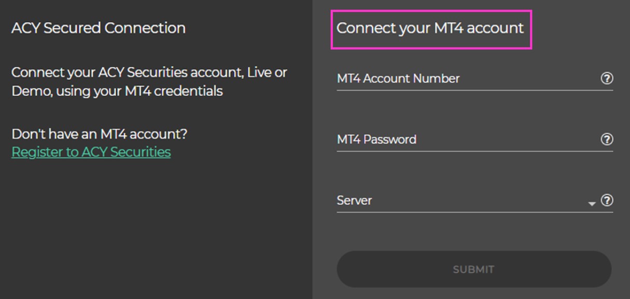
Task: Click the "ACY Secured Connection" title
Action: click(99, 28)
